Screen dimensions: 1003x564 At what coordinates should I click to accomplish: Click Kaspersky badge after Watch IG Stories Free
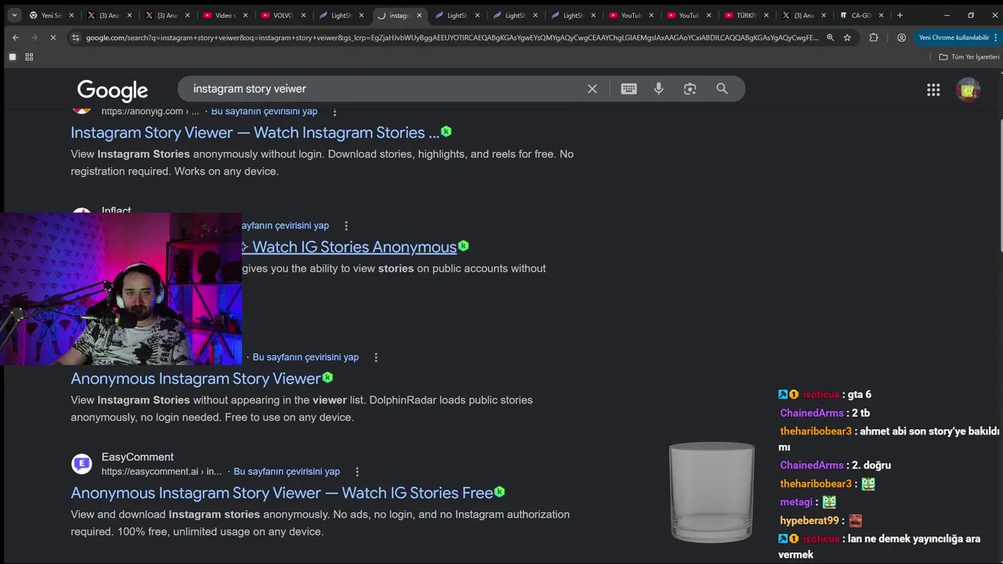click(x=499, y=492)
